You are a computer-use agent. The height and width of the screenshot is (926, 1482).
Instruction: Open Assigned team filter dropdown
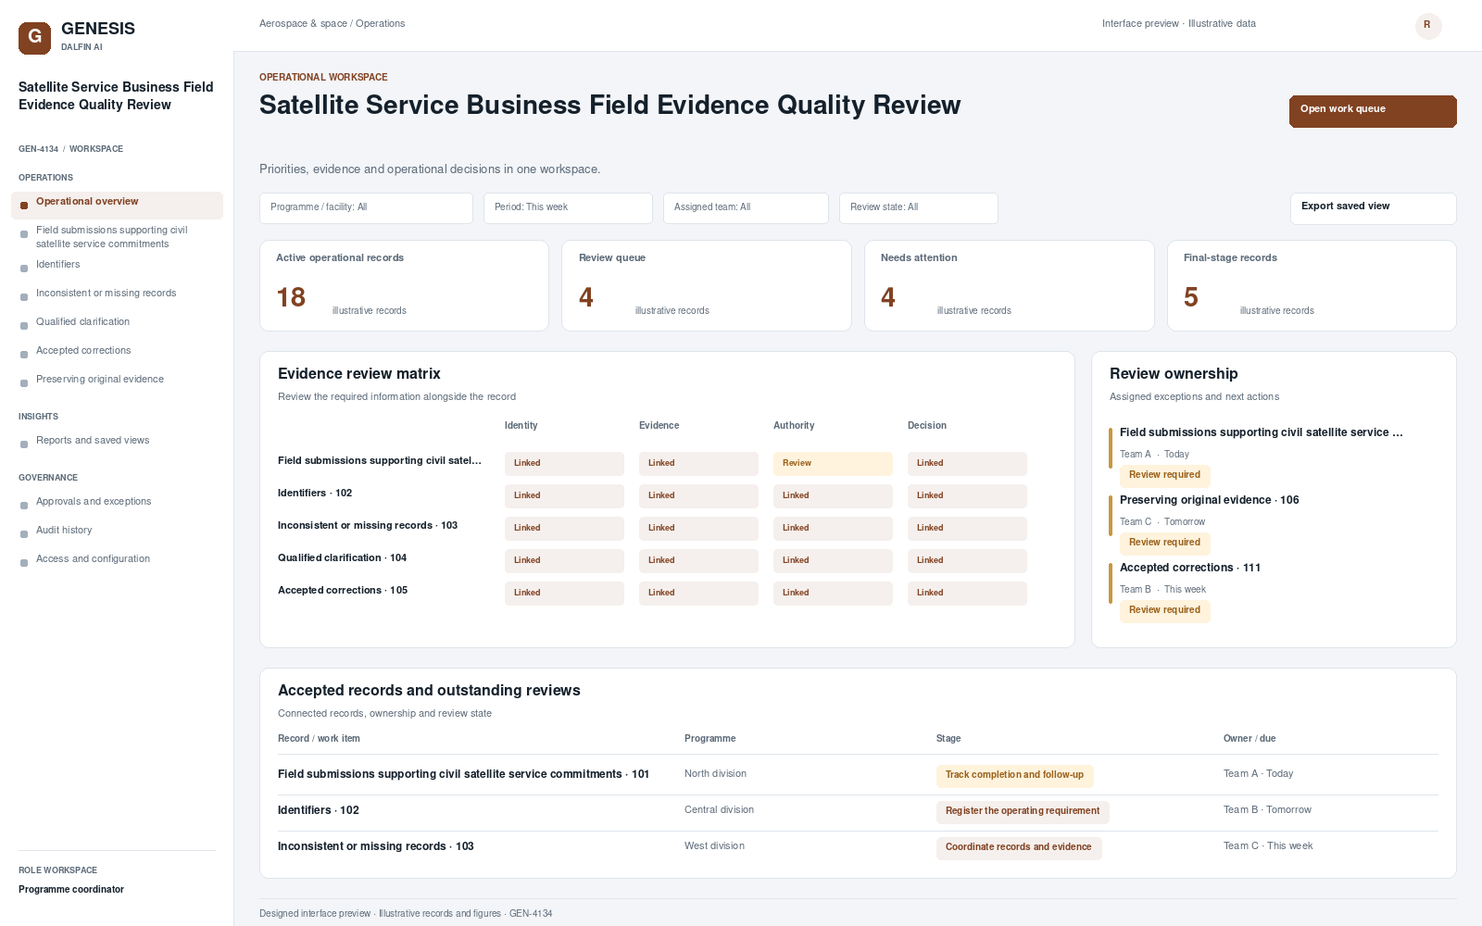(746, 208)
